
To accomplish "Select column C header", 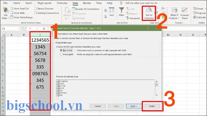I will [x=40, y=35].
